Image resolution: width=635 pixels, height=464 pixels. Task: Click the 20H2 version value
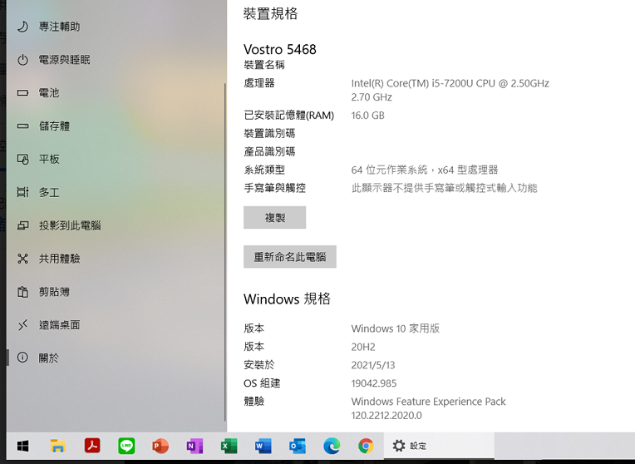click(363, 348)
